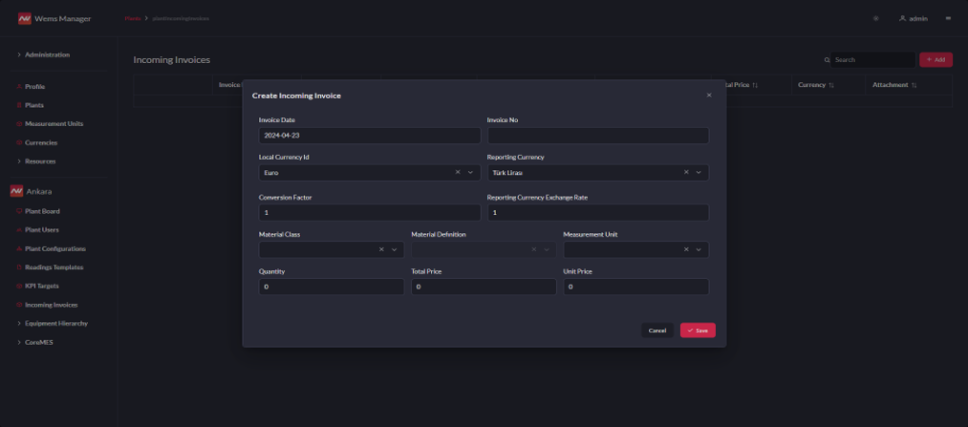This screenshot has height=427, width=968.
Task: Click the hamburger menu icon at top right
Action: (948, 18)
